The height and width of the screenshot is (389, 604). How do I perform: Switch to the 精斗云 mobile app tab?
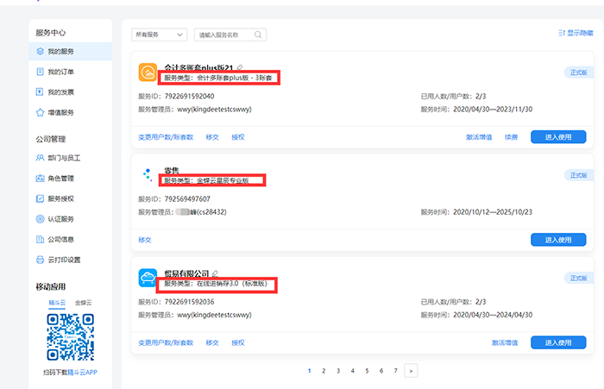click(x=57, y=303)
